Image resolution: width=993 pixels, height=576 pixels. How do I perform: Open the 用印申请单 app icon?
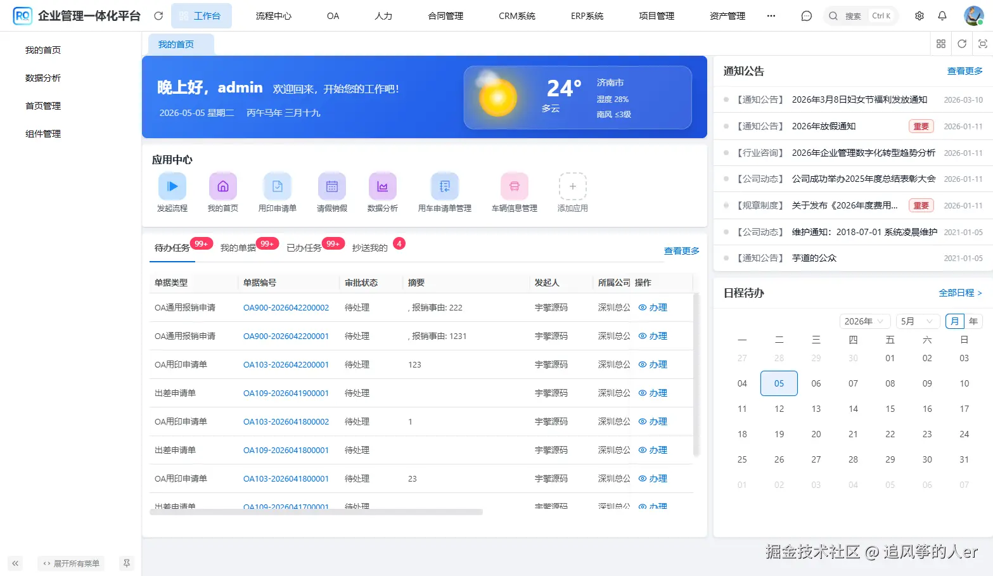pos(278,186)
